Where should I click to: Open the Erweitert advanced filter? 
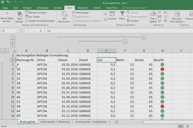(133, 21)
